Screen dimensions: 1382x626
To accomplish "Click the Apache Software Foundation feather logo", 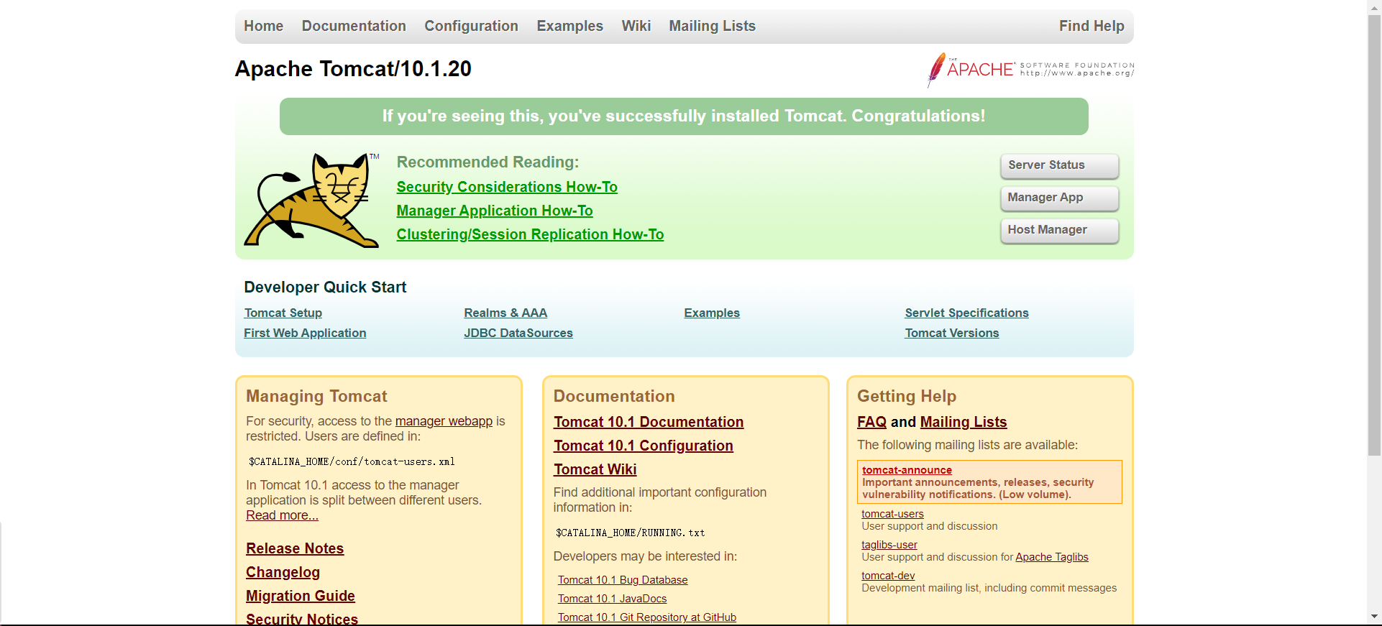I will (x=1030, y=70).
